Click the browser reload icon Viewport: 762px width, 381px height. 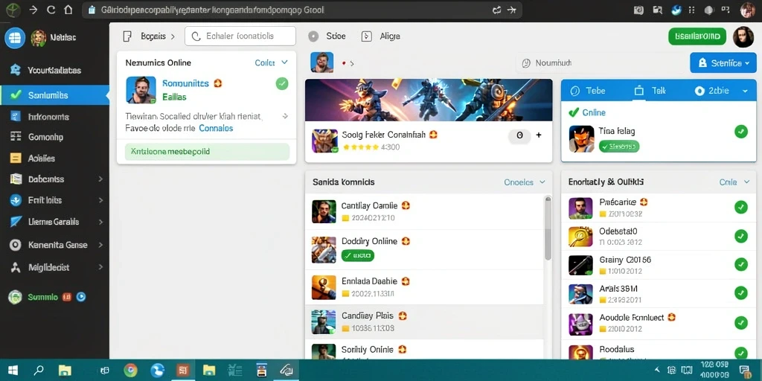click(x=51, y=10)
